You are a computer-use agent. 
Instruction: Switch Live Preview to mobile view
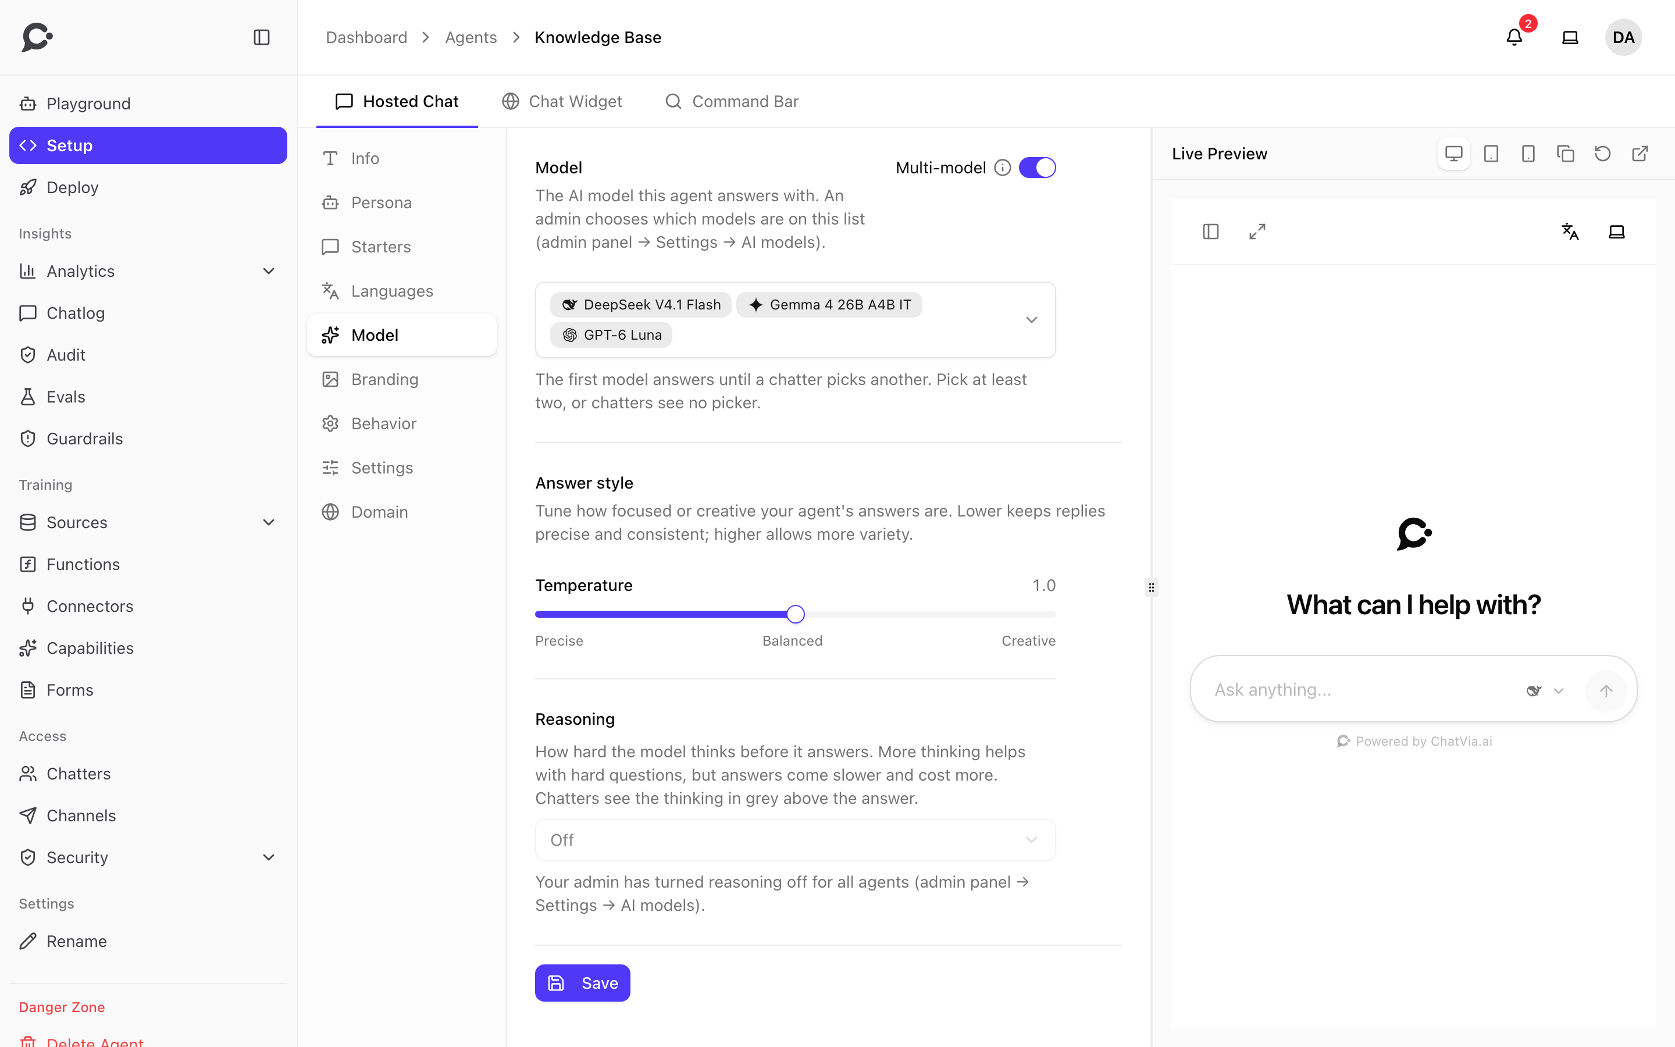pos(1528,154)
